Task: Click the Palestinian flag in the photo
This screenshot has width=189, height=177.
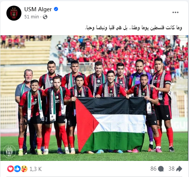Action: click(110, 125)
